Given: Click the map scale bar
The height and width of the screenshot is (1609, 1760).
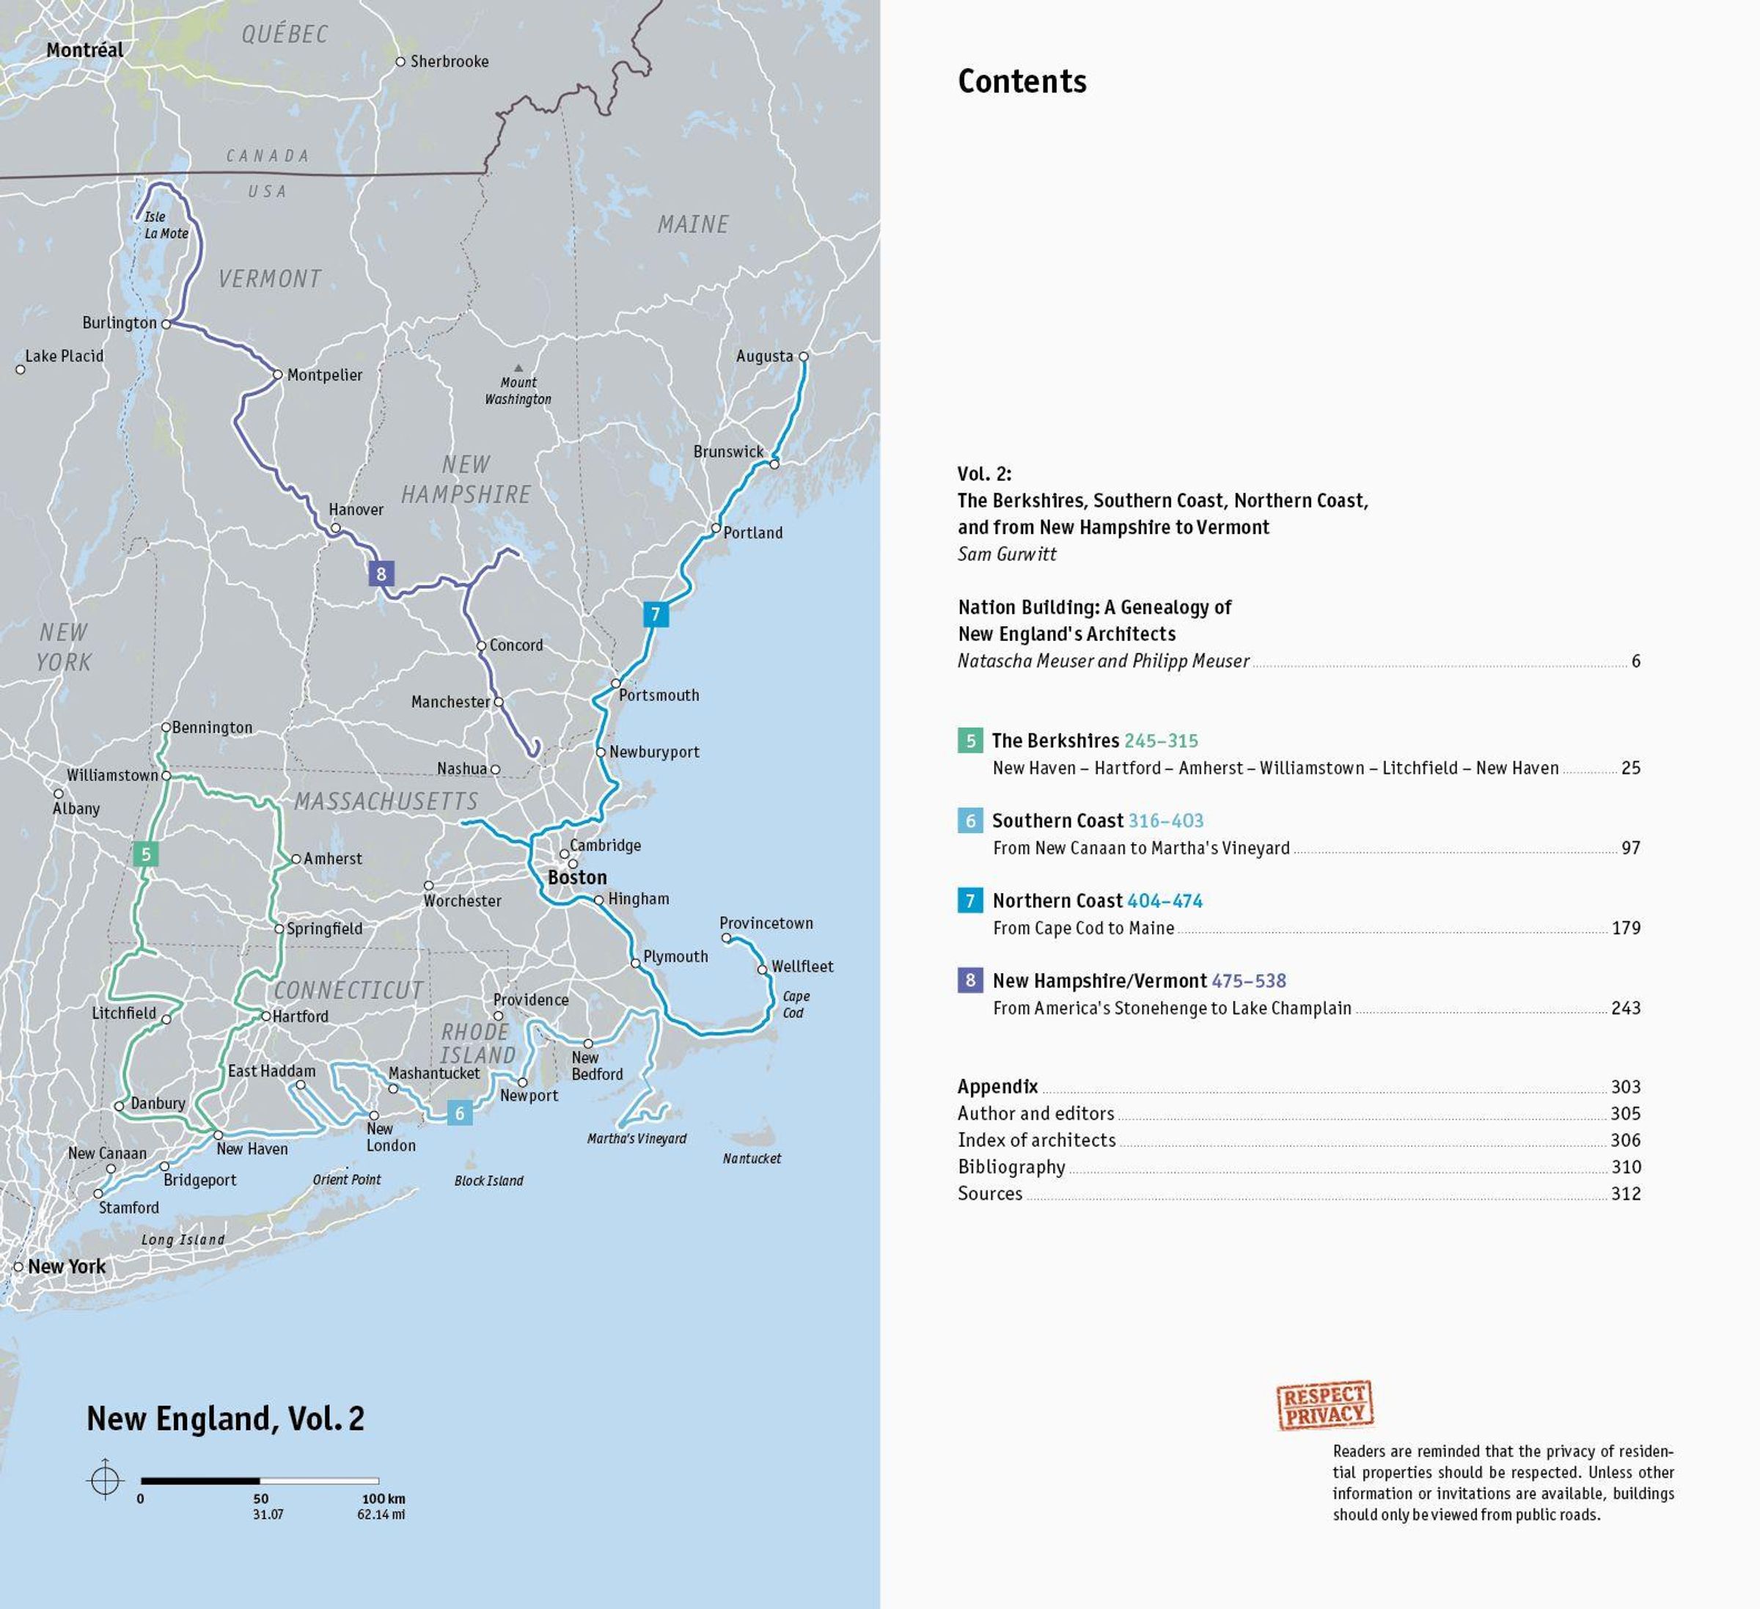Looking at the screenshot, I should point(260,1481).
